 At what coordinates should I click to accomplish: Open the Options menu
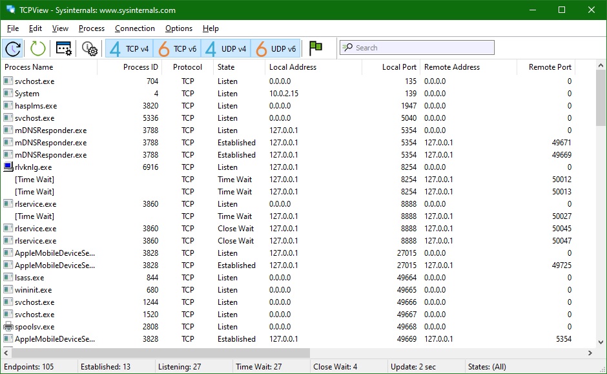coord(178,28)
